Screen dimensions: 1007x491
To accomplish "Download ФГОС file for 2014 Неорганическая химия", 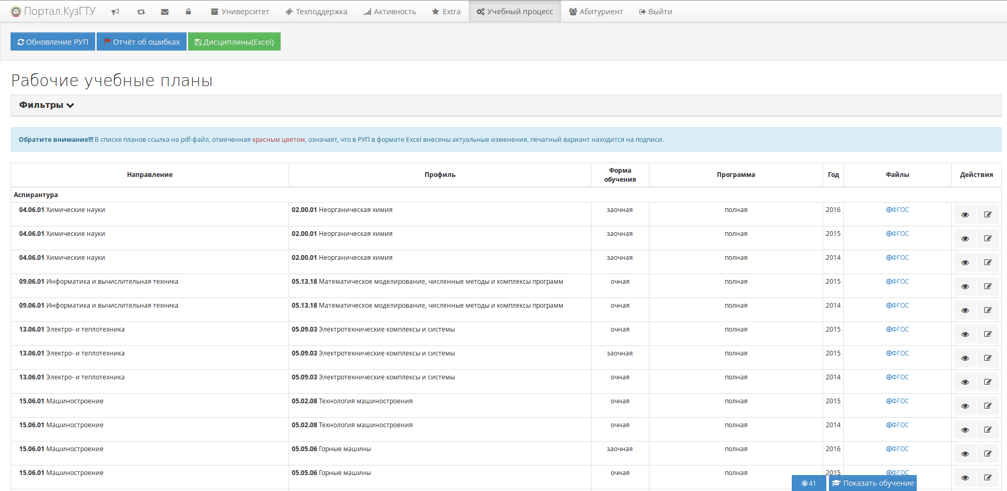I will (898, 258).
